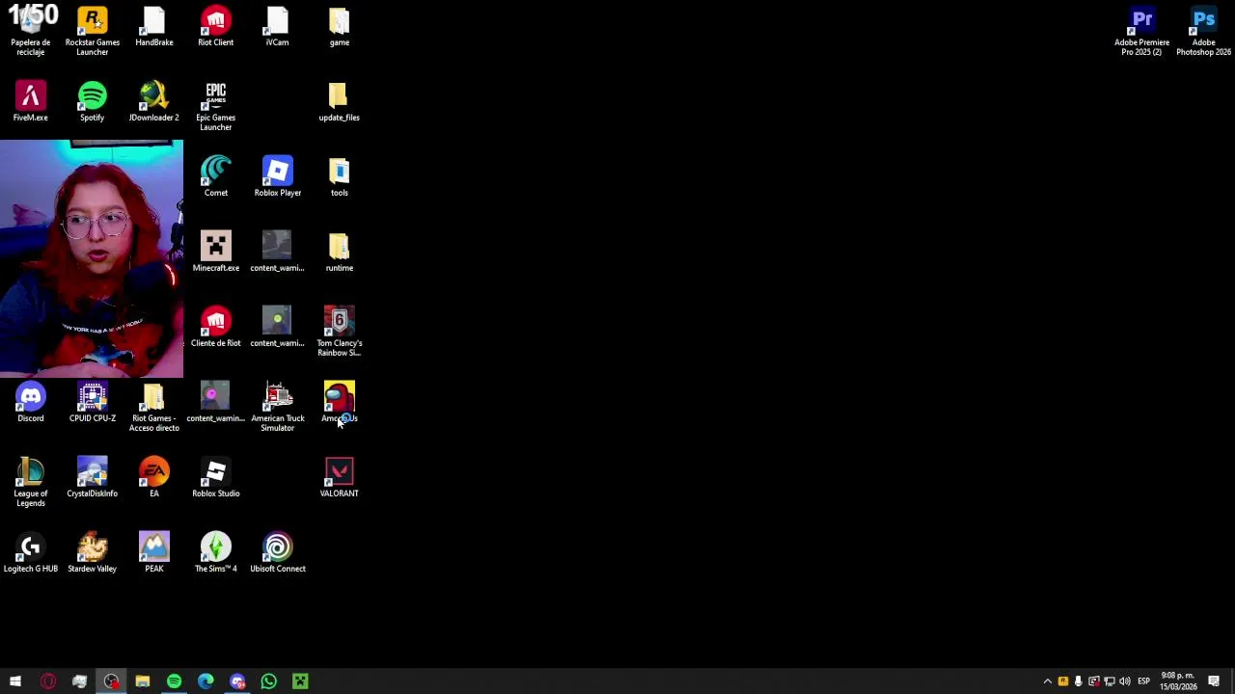
Task: Open the notification action center
Action: tap(1214, 681)
